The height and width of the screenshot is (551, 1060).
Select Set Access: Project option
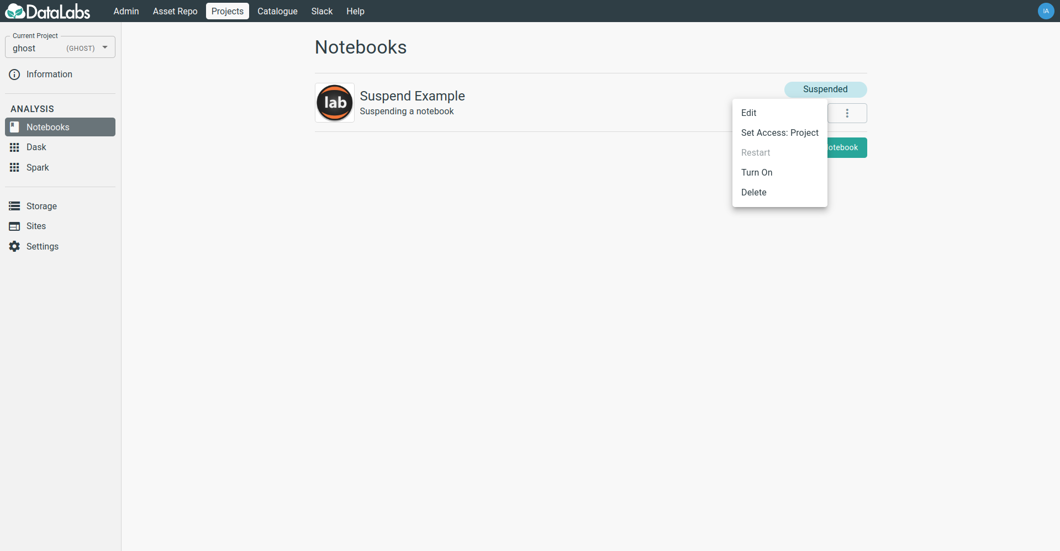[780, 133]
